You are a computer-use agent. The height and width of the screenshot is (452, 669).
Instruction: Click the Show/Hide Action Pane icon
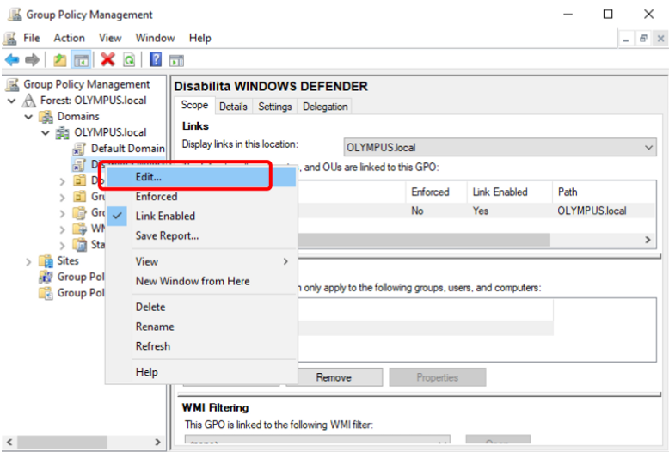tap(177, 60)
